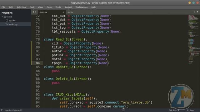Add a new tab with plus icon
The height and width of the screenshot is (112, 200).
pos(194,12)
